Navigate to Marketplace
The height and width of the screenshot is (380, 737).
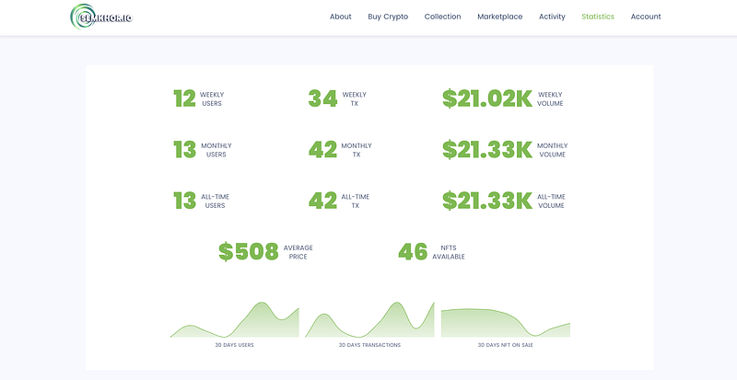[x=499, y=17]
